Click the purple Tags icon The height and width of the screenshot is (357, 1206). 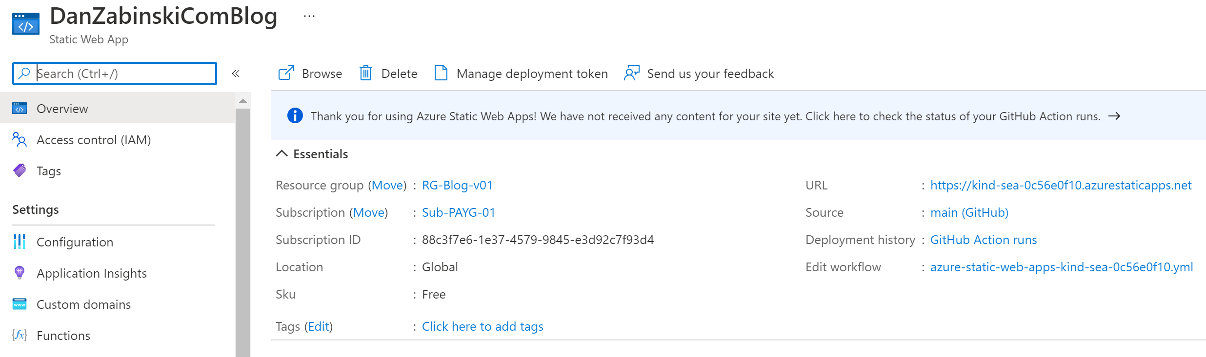click(20, 170)
